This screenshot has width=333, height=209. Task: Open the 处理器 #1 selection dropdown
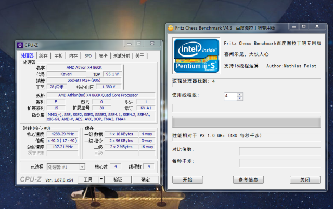(x=66, y=167)
